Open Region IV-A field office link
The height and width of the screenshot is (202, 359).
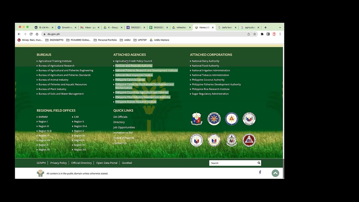point(80,126)
